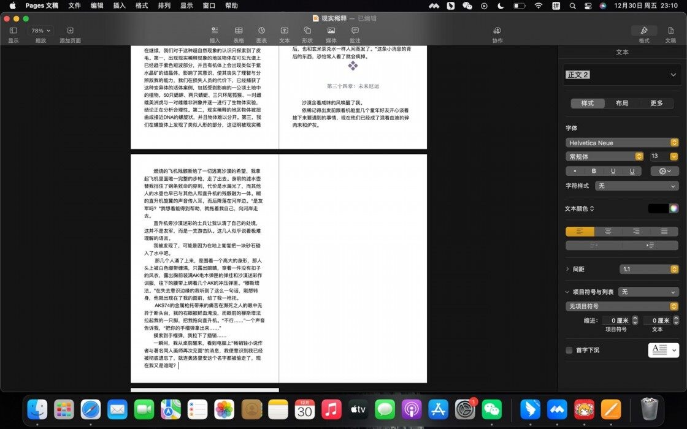This screenshot has width=687, height=429.
Task: Open the font size 13 dropdown arrow
Action: pyautogui.click(x=674, y=156)
